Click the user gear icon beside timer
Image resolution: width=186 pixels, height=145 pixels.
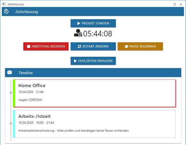(78, 34)
